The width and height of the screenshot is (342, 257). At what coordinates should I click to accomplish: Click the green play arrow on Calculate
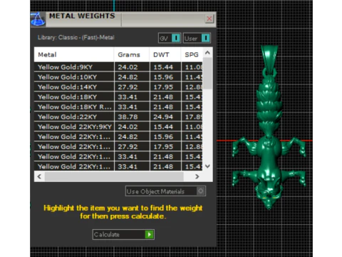coord(150,234)
